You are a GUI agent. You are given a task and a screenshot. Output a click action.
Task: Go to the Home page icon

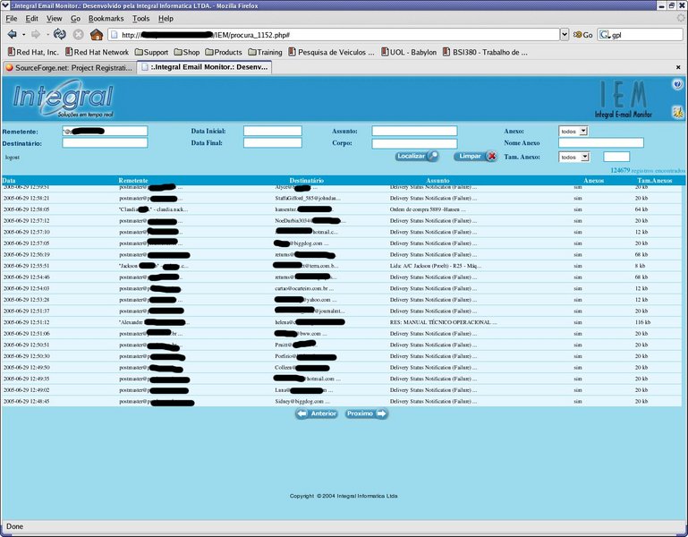(97, 35)
